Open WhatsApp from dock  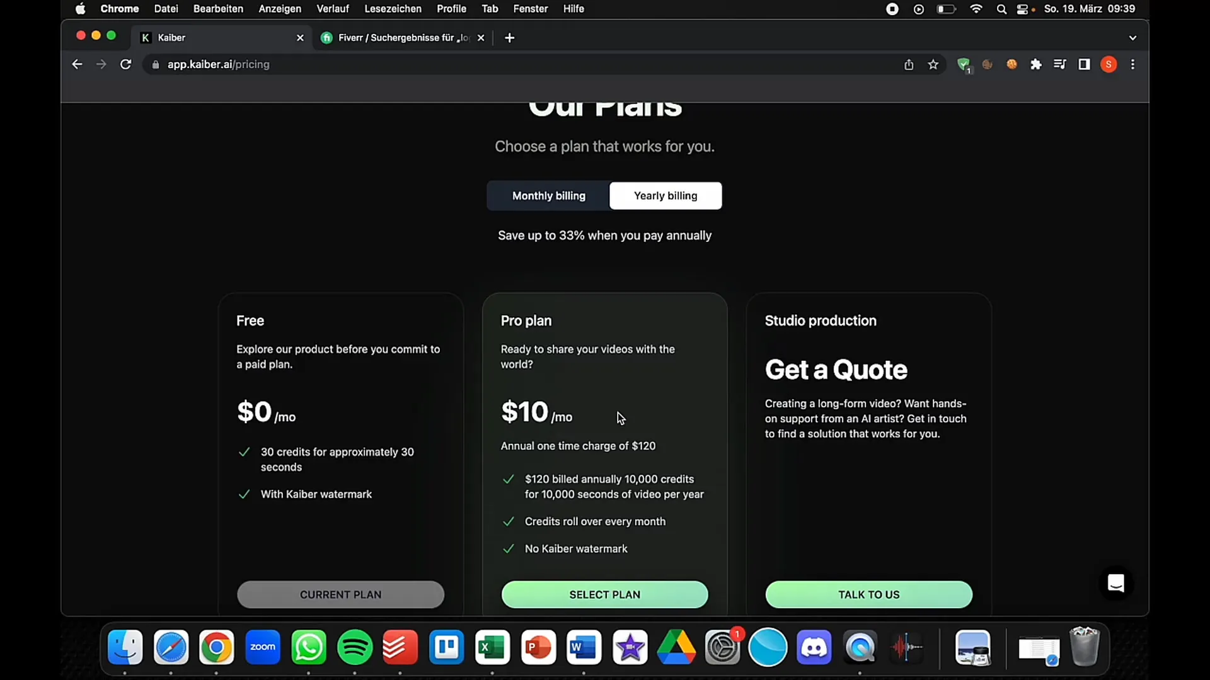tap(308, 648)
